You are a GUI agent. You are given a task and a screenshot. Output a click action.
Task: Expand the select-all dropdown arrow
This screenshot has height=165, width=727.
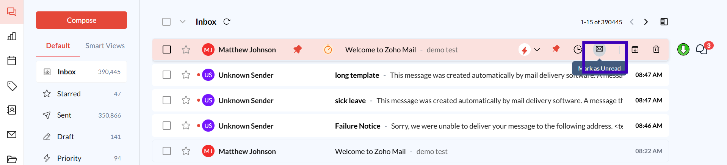(182, 22)
